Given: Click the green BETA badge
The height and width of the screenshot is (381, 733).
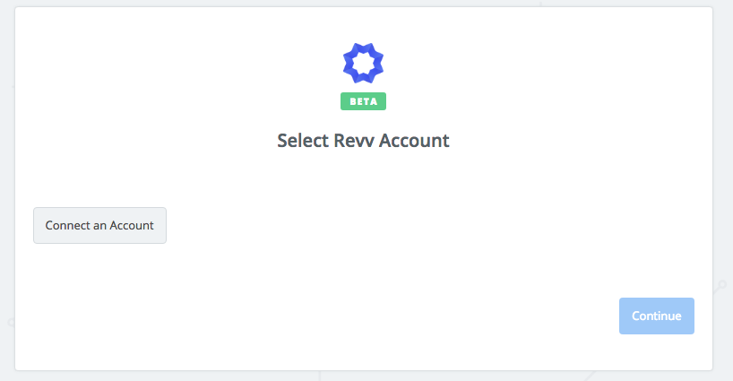Looking at the screenshot, I should coord(363,101).
